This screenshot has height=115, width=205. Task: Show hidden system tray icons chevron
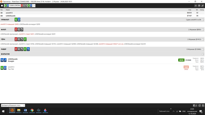click(173, 111)
